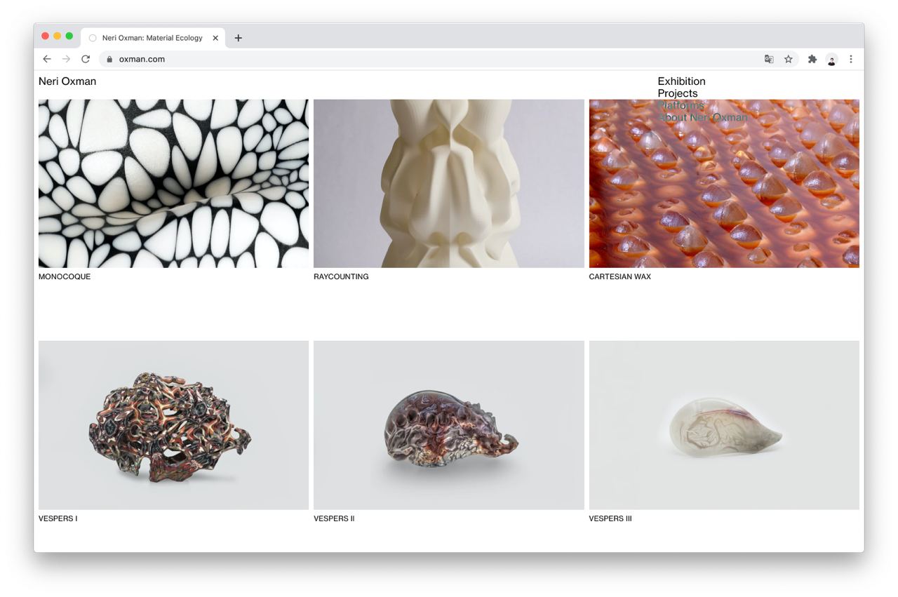
Task: Select the Neri Oxman: Material Ecology tab
Action: click(x=153, y=38)
